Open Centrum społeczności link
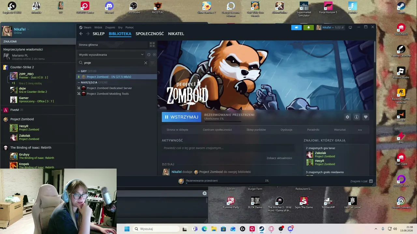The height and width of the screenshot is (234, 417). (x=217, y=130)
